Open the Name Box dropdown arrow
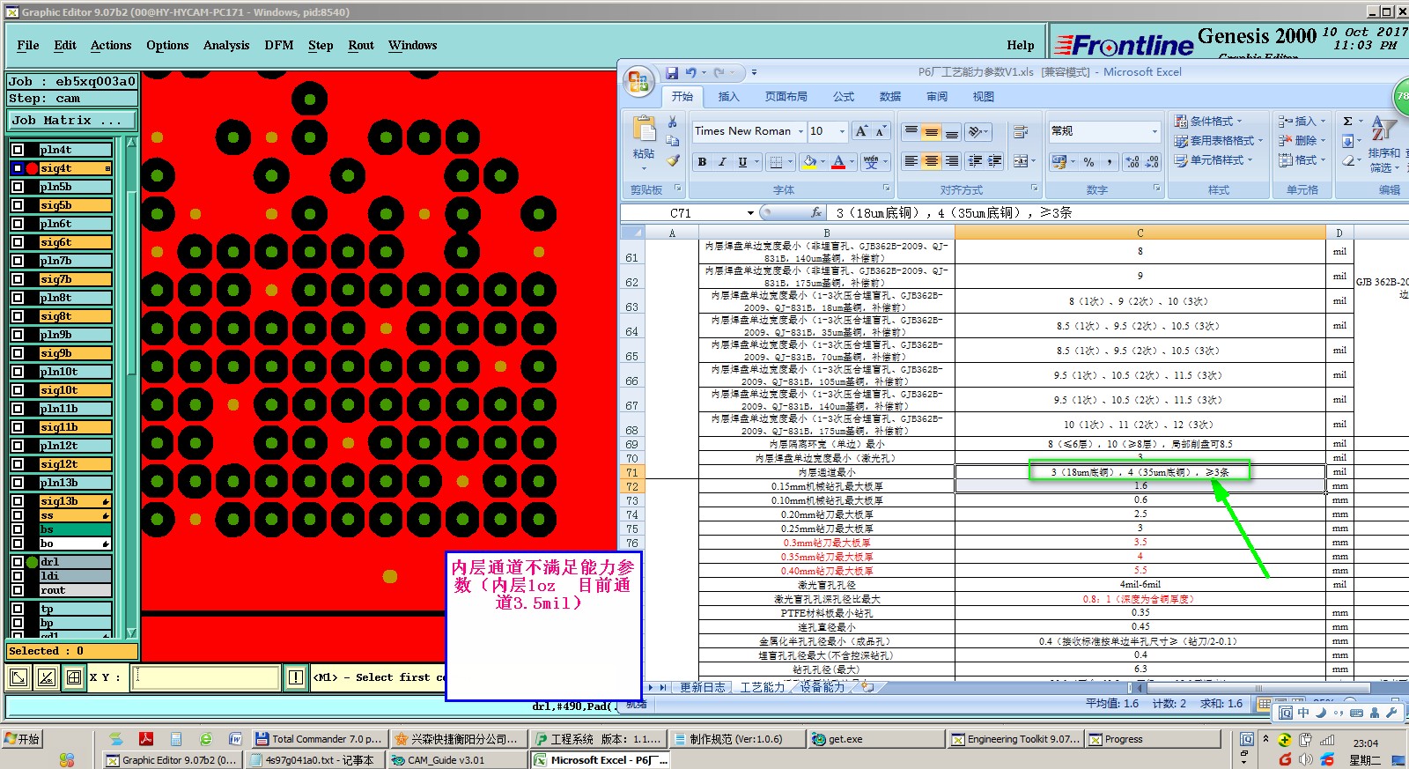Viewport: 1409px width, 769px height. click(750, 213)
